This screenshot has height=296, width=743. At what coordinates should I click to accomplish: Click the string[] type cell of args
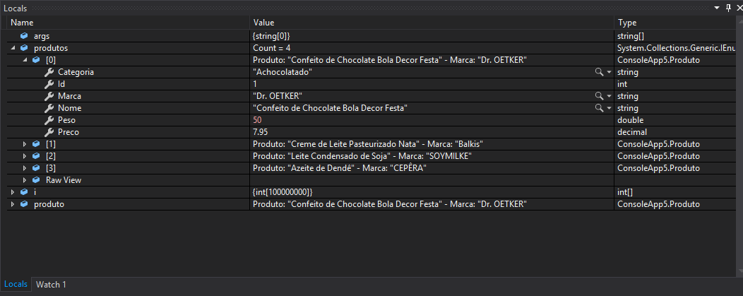tap(630, 36)
